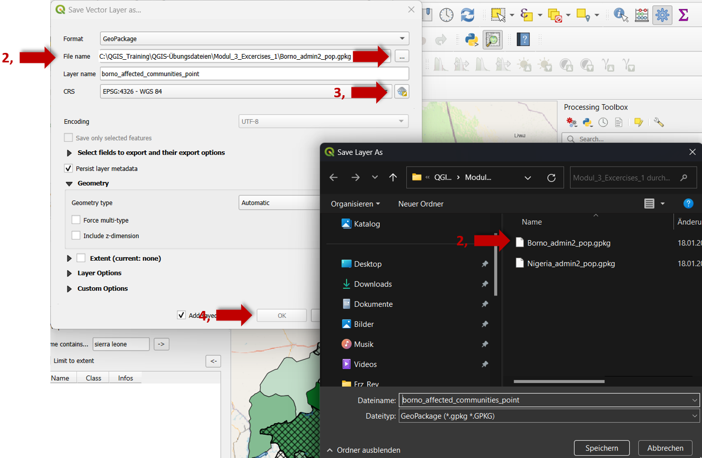702x458 pixels.
Task: Toggle Persist layer metadata checkbox
Action: (x=68, y=169)
